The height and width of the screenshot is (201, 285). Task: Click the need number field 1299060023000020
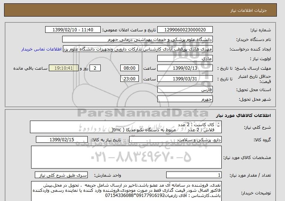coord(185,30)
